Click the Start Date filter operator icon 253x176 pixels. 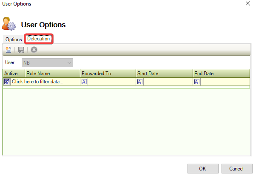140,82
